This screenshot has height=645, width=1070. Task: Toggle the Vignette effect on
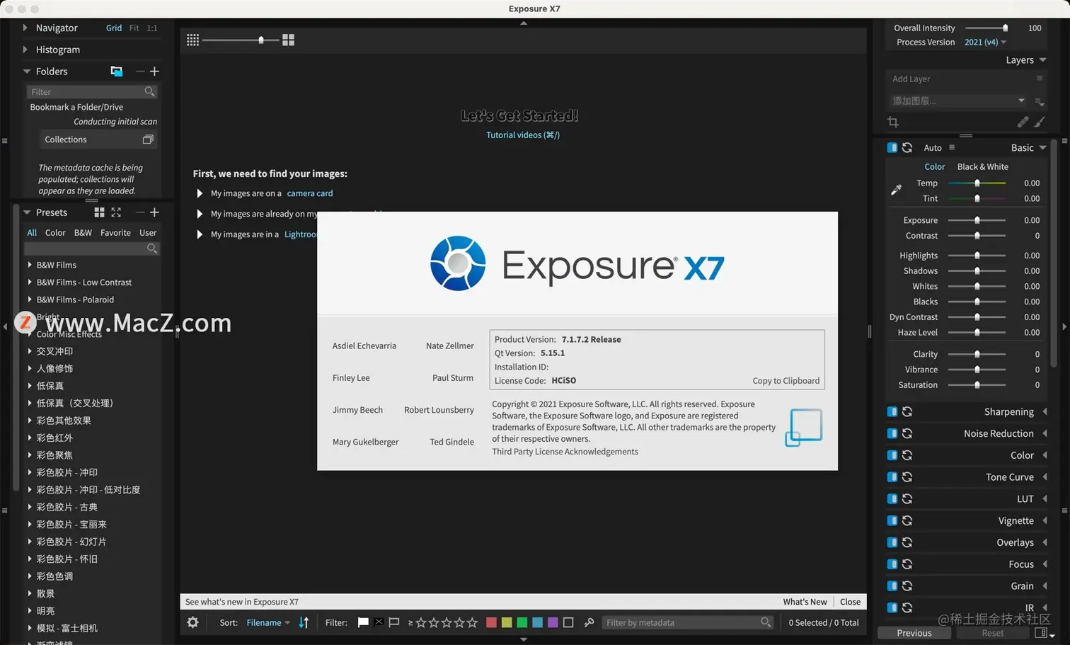[891, 520]
